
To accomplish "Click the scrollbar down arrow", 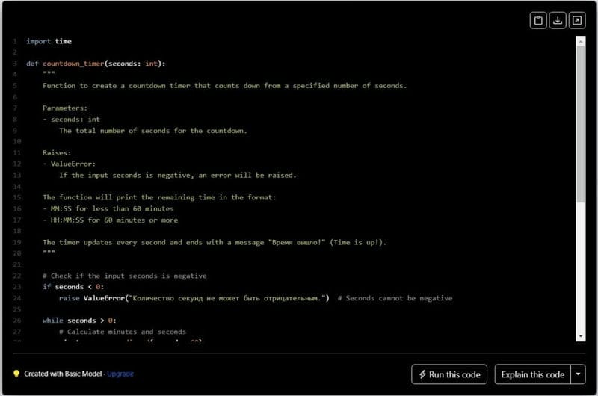I will pos(581,336).
